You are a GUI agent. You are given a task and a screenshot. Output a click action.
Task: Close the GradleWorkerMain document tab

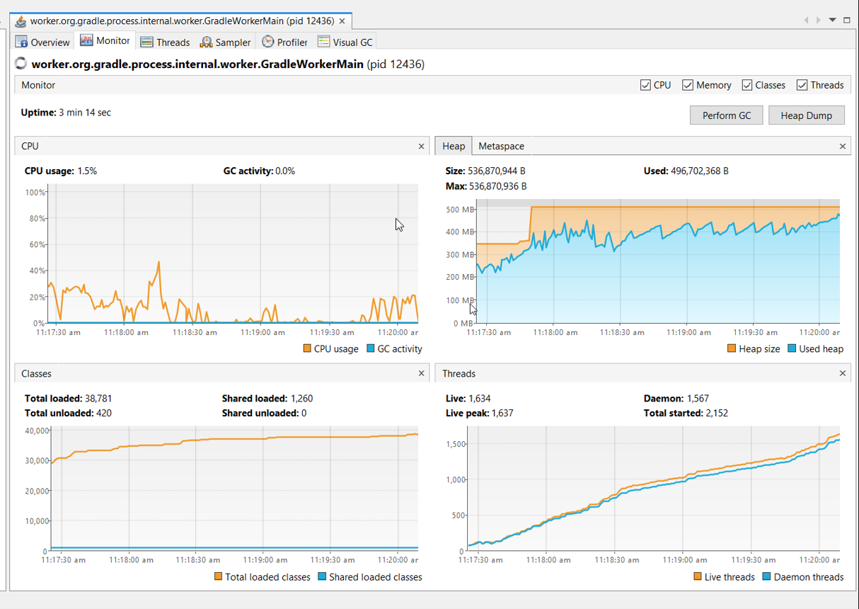tap(342, 21)
